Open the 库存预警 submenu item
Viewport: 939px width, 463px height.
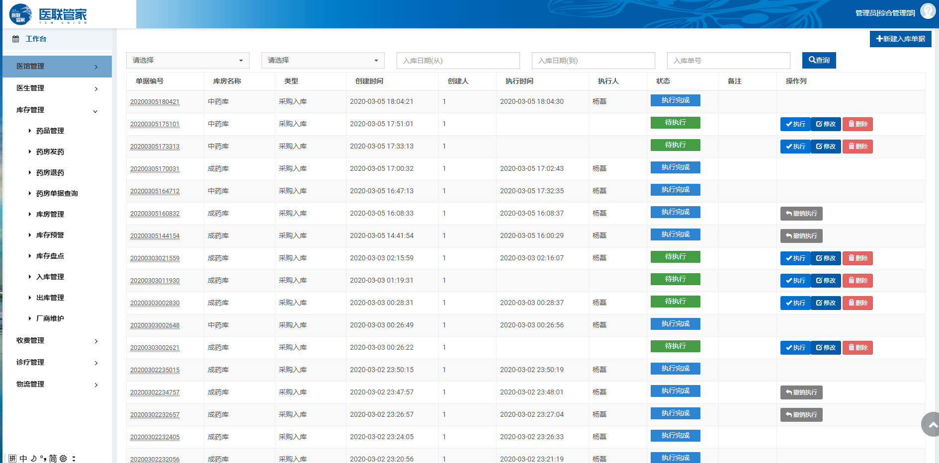click(50, 235)
